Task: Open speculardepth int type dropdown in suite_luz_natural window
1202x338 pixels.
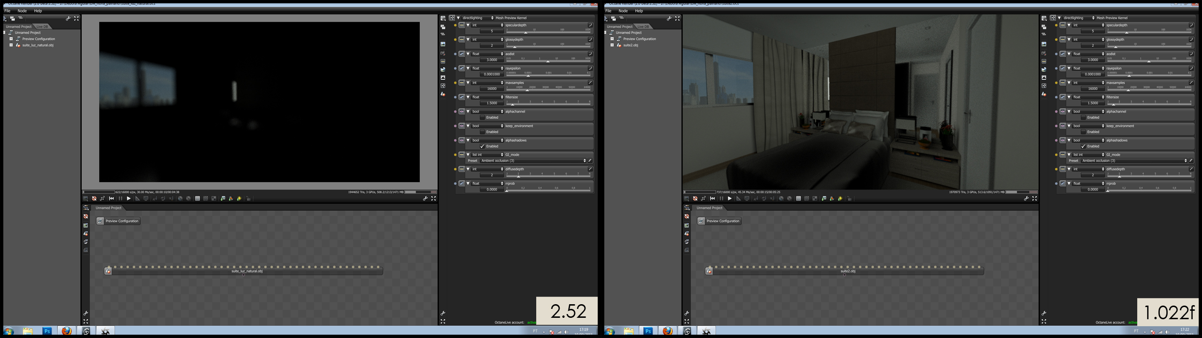Action: tap(487, 25)
